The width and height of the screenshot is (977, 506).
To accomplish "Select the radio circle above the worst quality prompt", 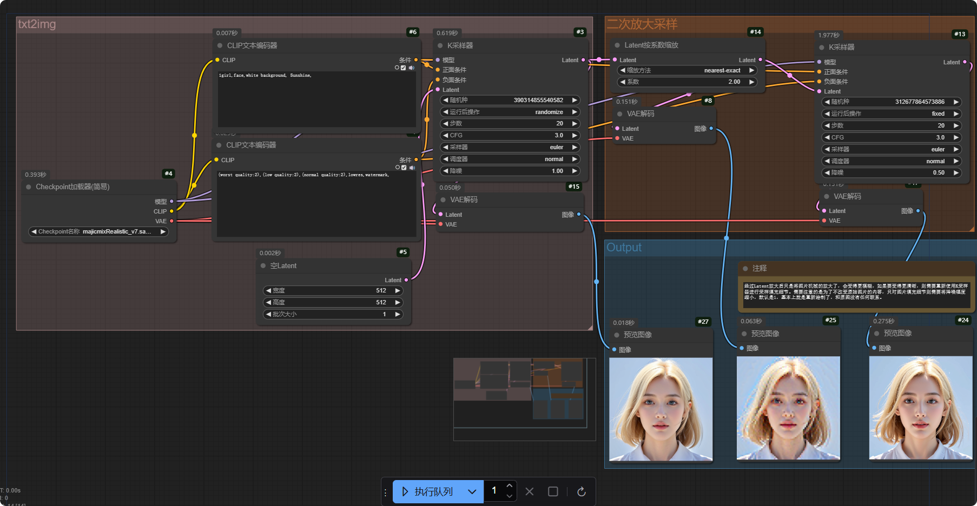I will (397, 168).
